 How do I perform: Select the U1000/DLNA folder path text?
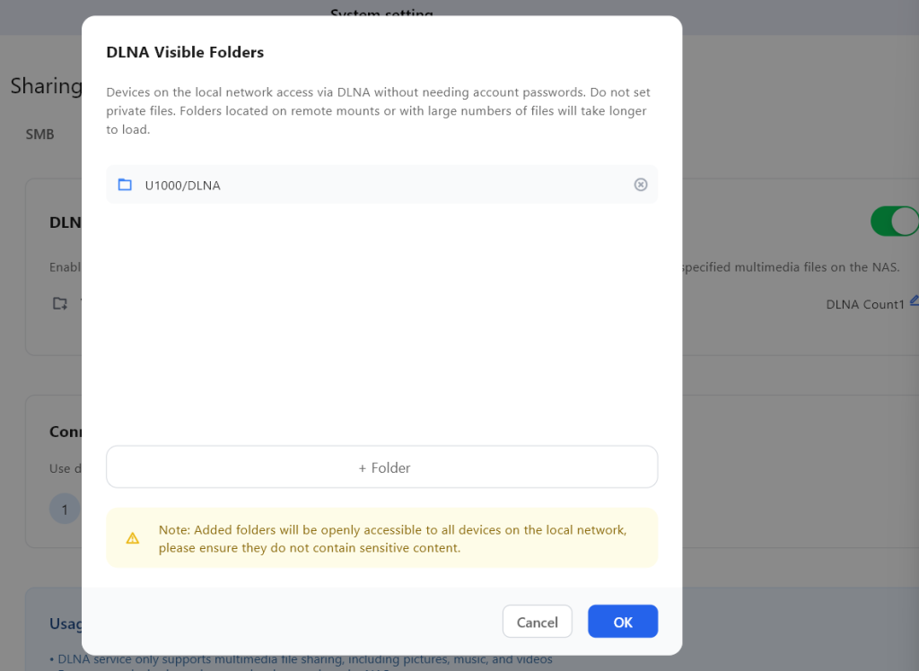coord(183,186)
